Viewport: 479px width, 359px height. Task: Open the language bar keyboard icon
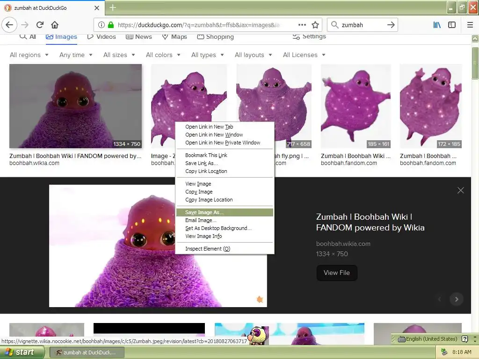(x=401, y=339)
